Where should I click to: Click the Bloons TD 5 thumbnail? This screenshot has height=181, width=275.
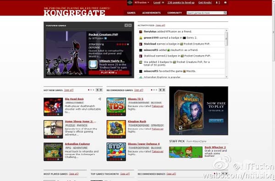point(116,106)
